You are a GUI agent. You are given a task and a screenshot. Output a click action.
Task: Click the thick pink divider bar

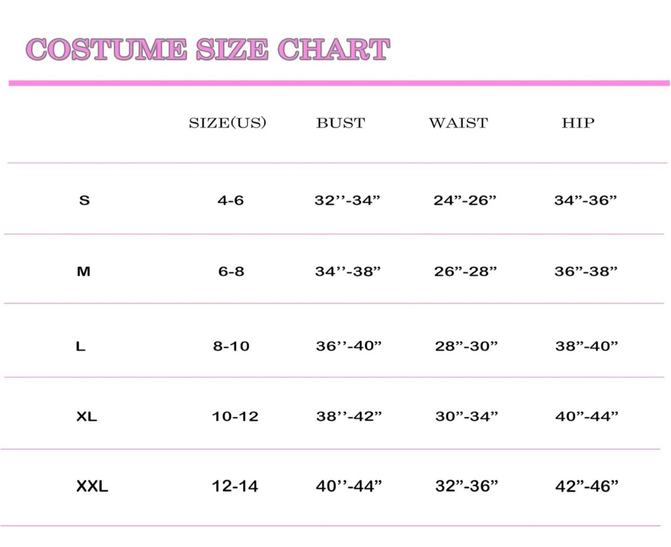click(339, 83)
